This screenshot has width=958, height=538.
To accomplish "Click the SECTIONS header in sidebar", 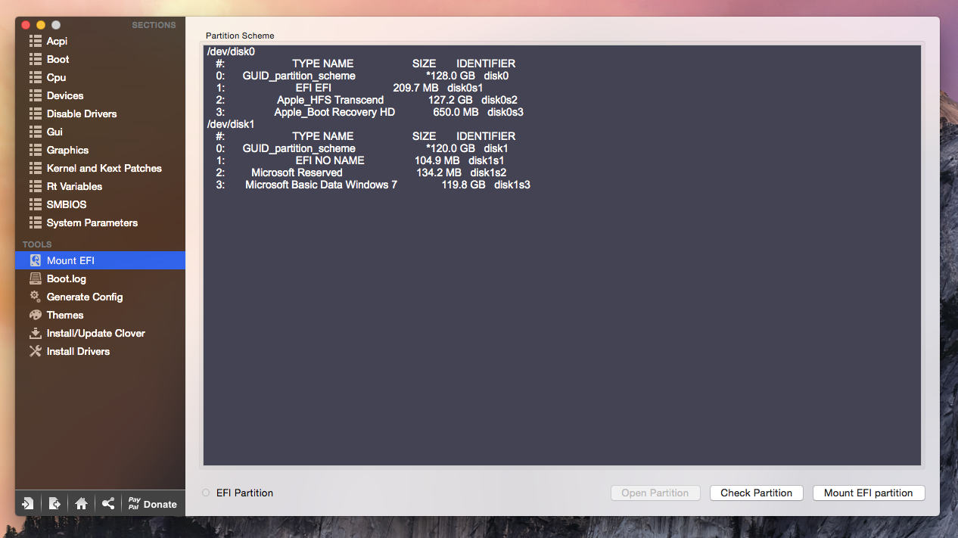I will click(x=154, y=25).
